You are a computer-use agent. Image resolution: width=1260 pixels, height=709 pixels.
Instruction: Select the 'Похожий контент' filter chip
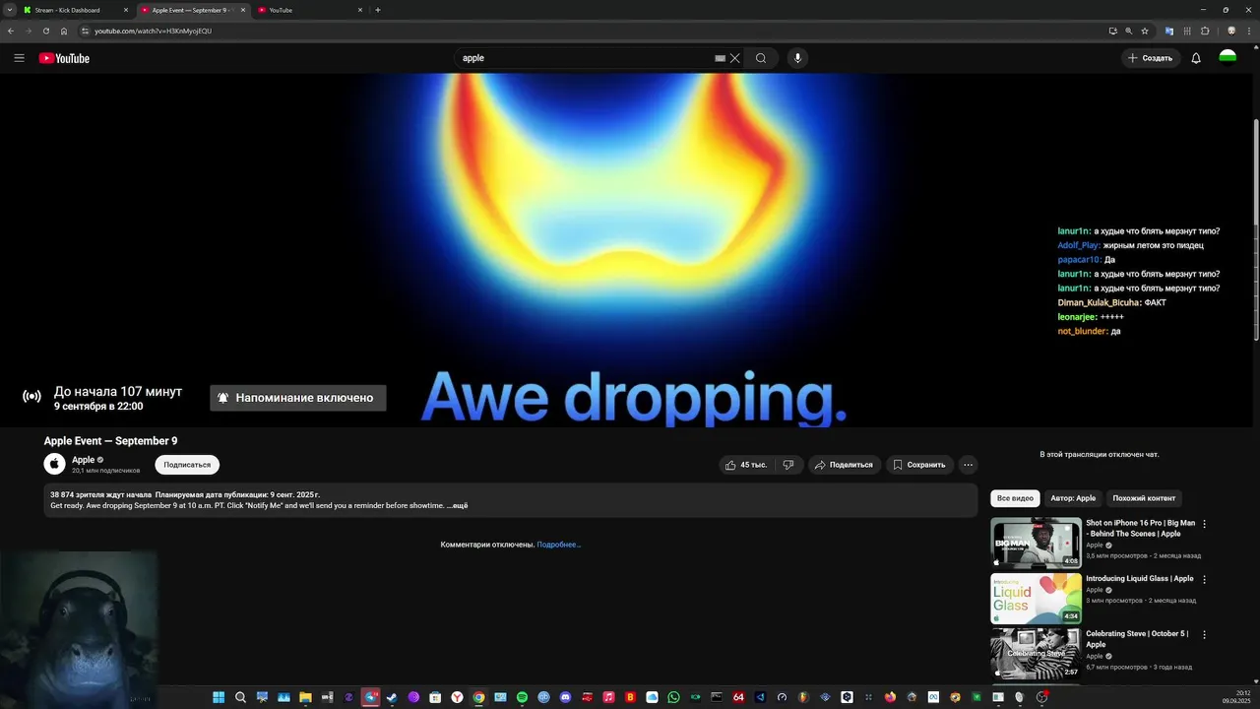click(1144, 498)
